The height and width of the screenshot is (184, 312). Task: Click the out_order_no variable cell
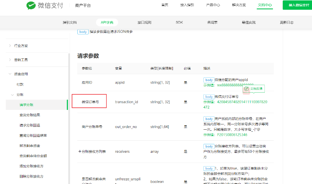click(126, 127)
